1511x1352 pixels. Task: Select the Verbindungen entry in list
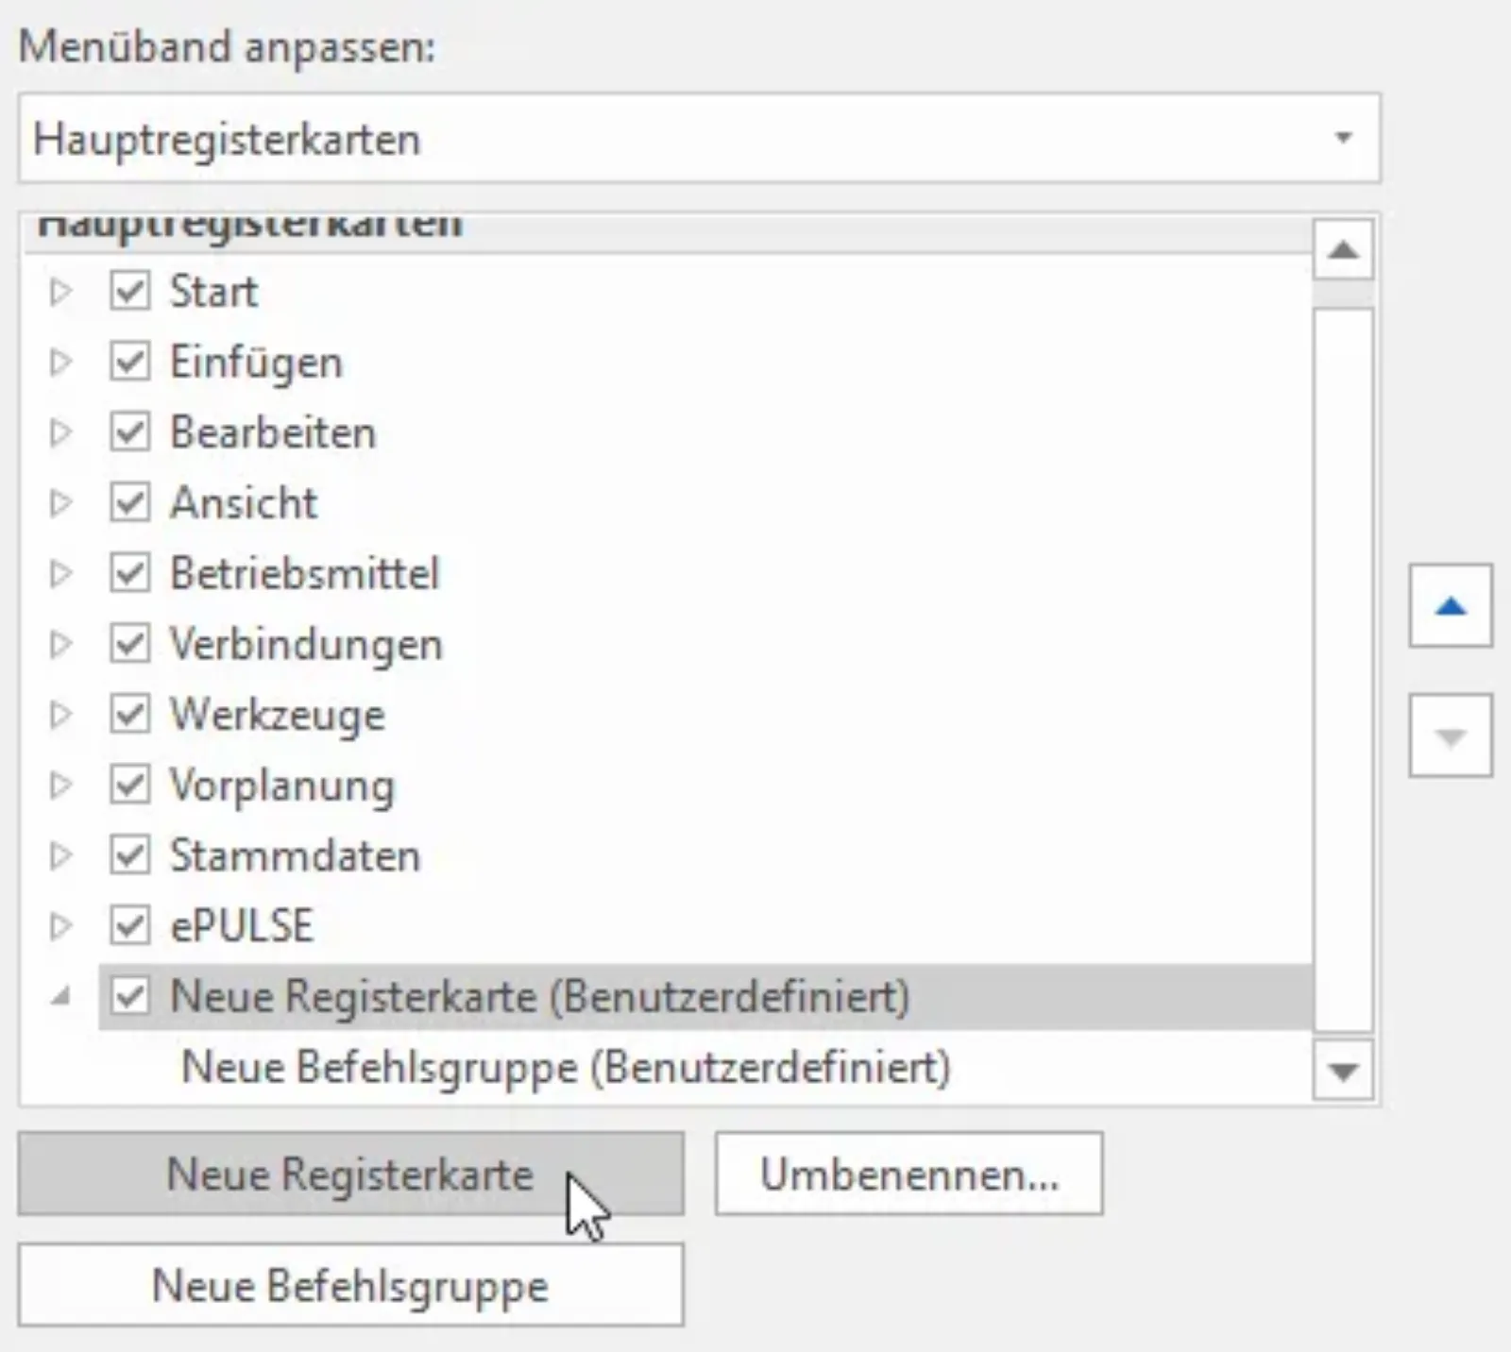click(306, 645)
